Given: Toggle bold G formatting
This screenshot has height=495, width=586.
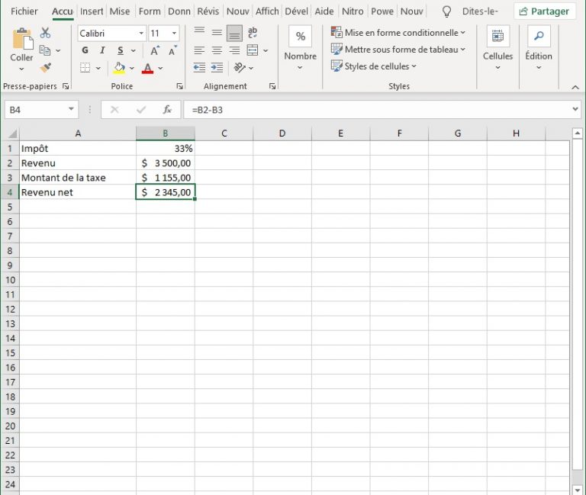Looking at the screenshot, I should (85, 50).
